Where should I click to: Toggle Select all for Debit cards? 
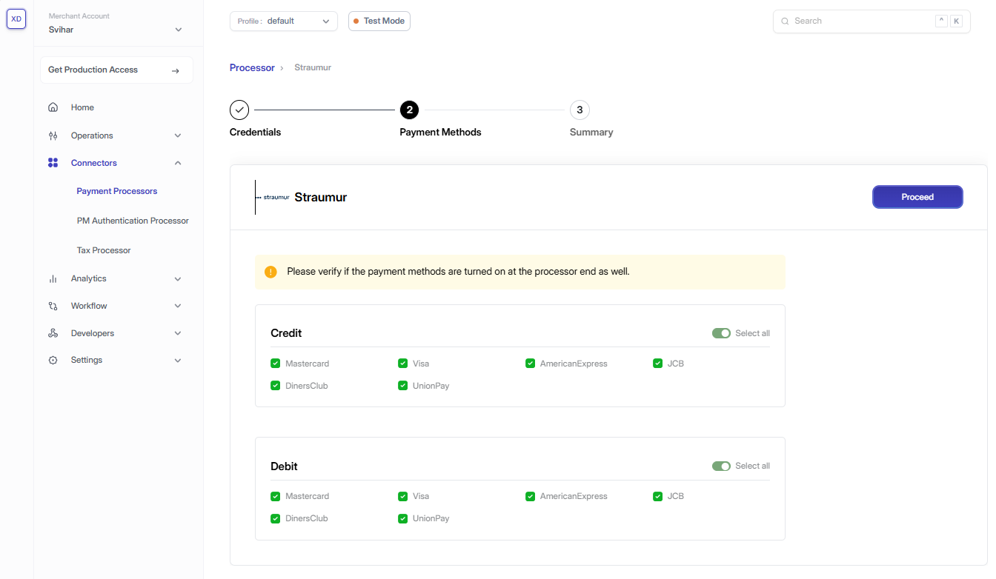[x=721, y=466]
